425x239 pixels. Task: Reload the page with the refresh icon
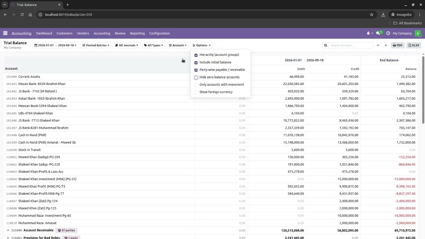pyautogui.click(x=22, y=15)
